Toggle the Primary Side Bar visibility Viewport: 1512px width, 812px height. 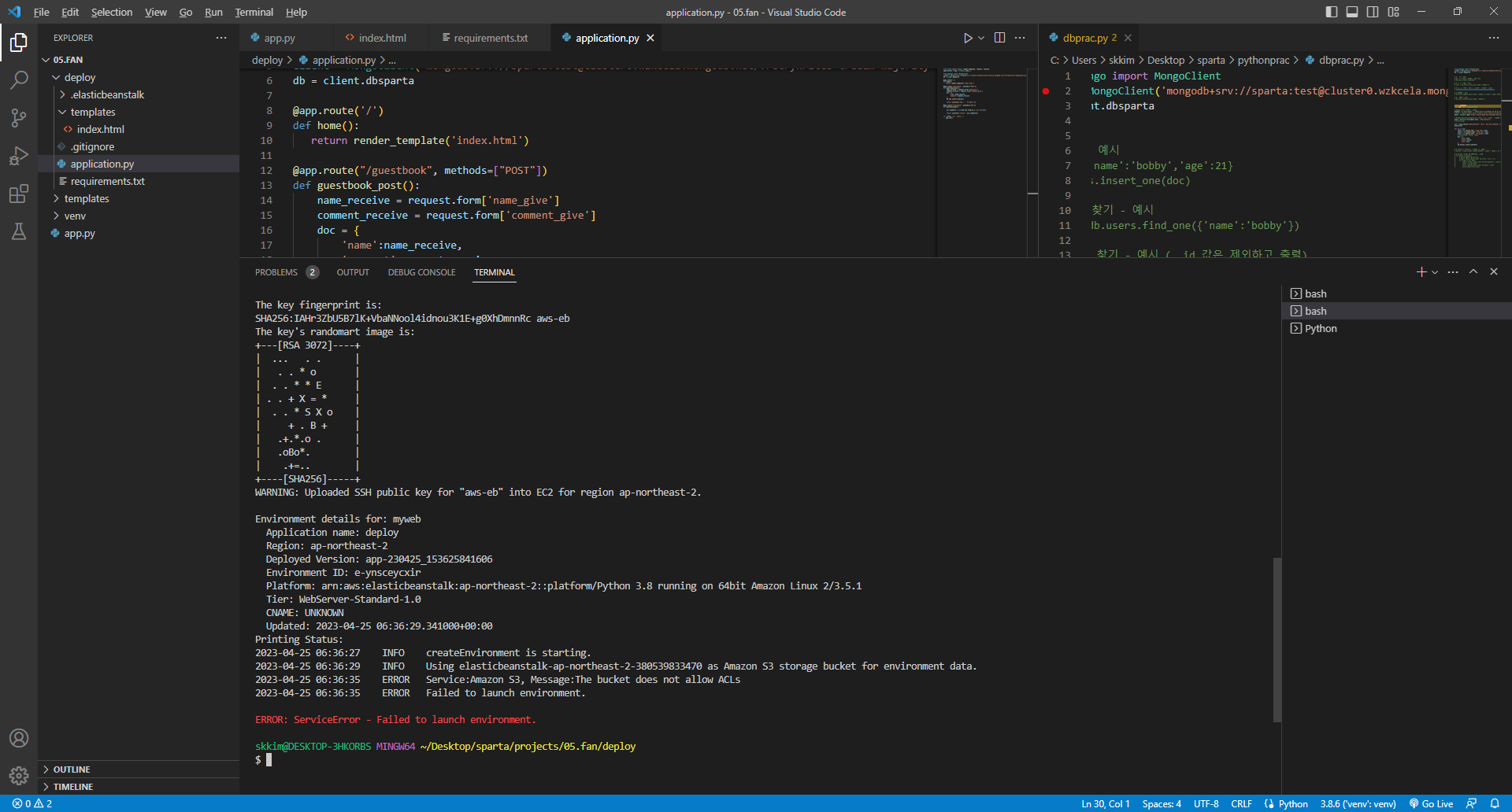tap(1332, 12)
